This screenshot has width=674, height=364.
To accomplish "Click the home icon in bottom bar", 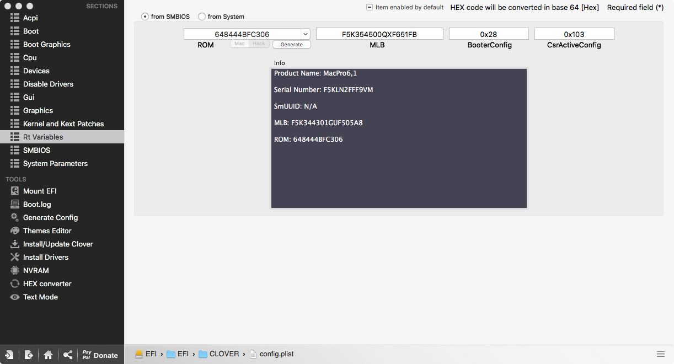I will click(48, 355).
